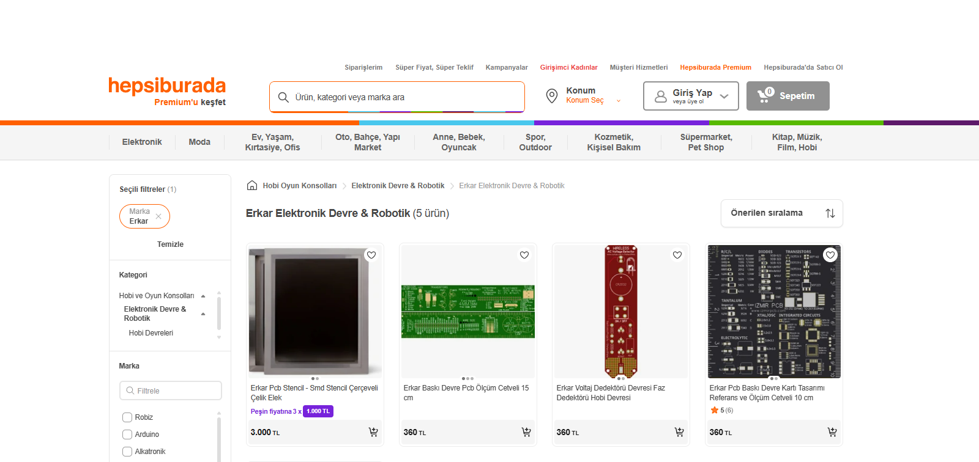The width and height of the screenshot is (979, 462).
Task: Open the Girişimci Kadınlar link
Action: click(569, 67)
